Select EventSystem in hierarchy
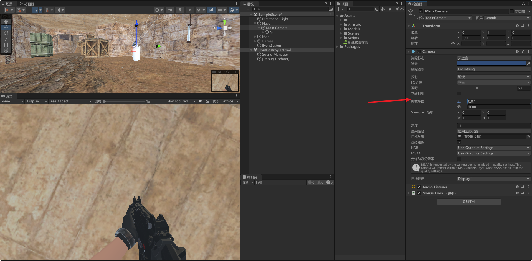The width and height of the screenshot is (532, 261). pos(272,46)
